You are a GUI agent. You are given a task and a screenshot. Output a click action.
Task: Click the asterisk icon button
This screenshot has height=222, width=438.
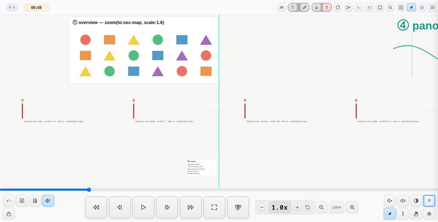(429, 214)
